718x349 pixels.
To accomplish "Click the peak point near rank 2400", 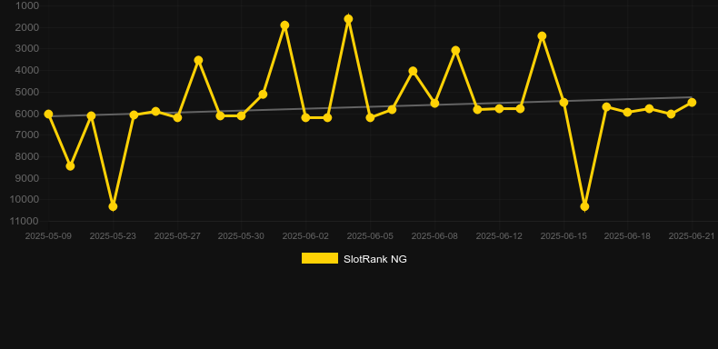I will point(542,35).
